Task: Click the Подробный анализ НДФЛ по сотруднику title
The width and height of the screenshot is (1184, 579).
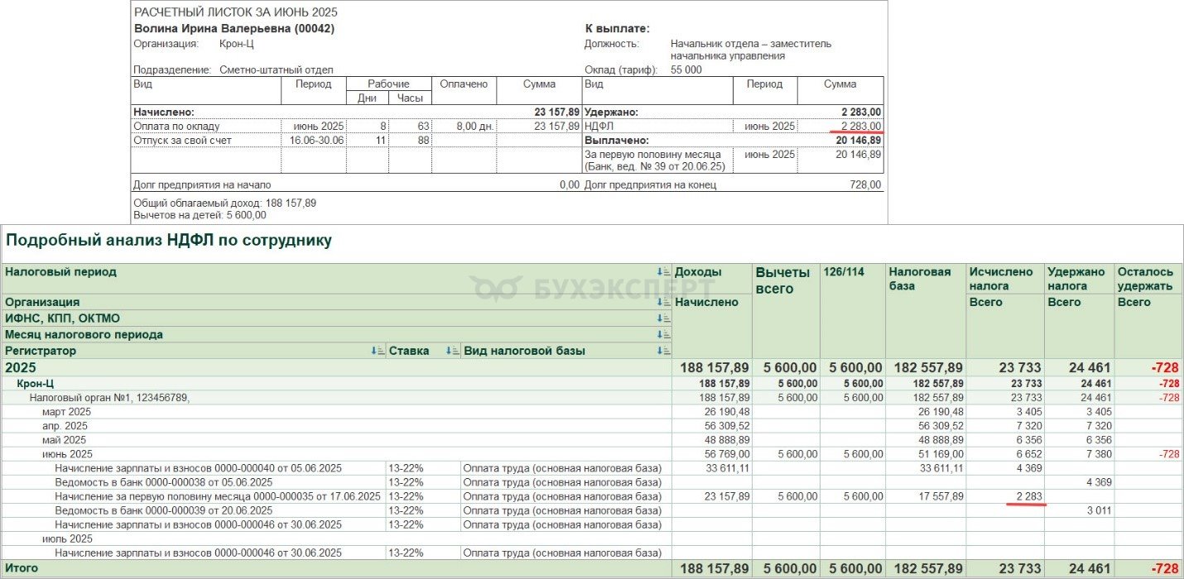Action: click(x=169, y=241)
